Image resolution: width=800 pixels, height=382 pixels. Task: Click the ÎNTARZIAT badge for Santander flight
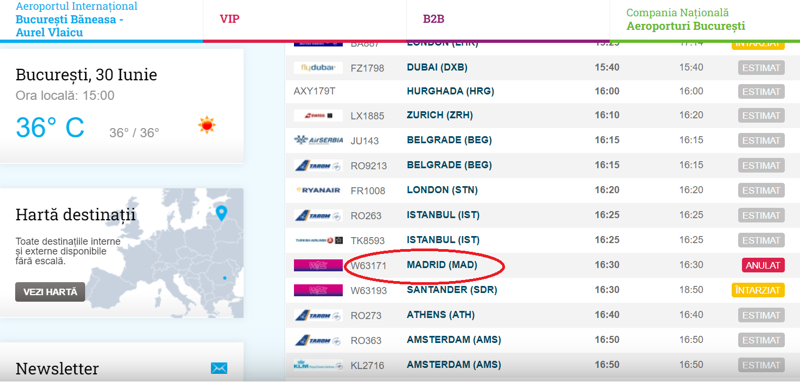758,290
